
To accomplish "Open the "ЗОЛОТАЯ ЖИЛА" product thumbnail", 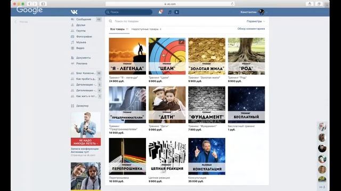I will click(207, 56).
